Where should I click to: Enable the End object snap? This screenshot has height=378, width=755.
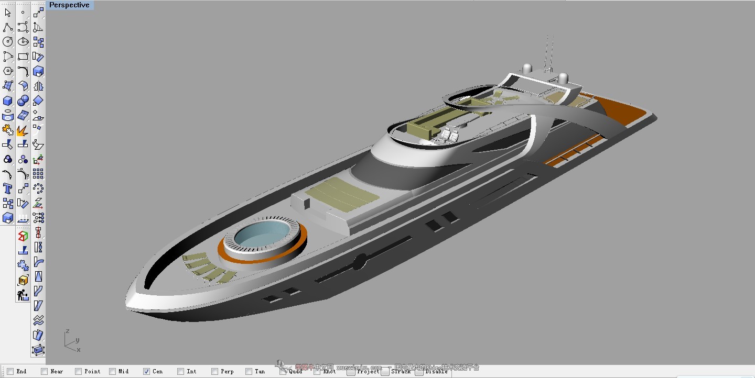tap(10, 372)
